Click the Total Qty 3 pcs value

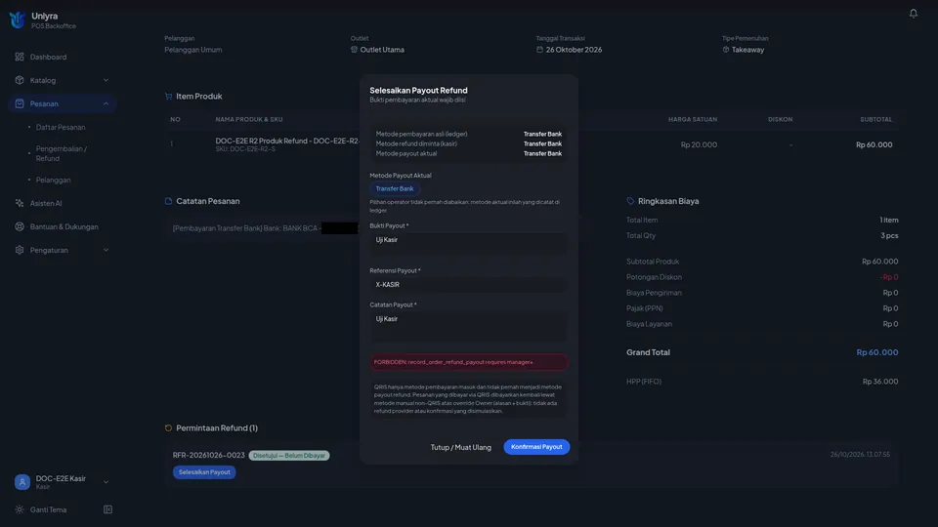[889, 235]
